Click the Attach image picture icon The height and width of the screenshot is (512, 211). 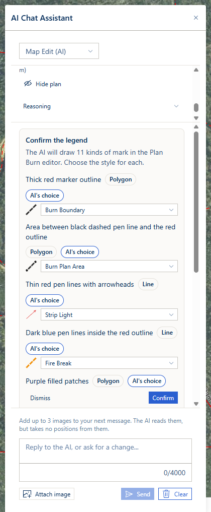(27, 494)
